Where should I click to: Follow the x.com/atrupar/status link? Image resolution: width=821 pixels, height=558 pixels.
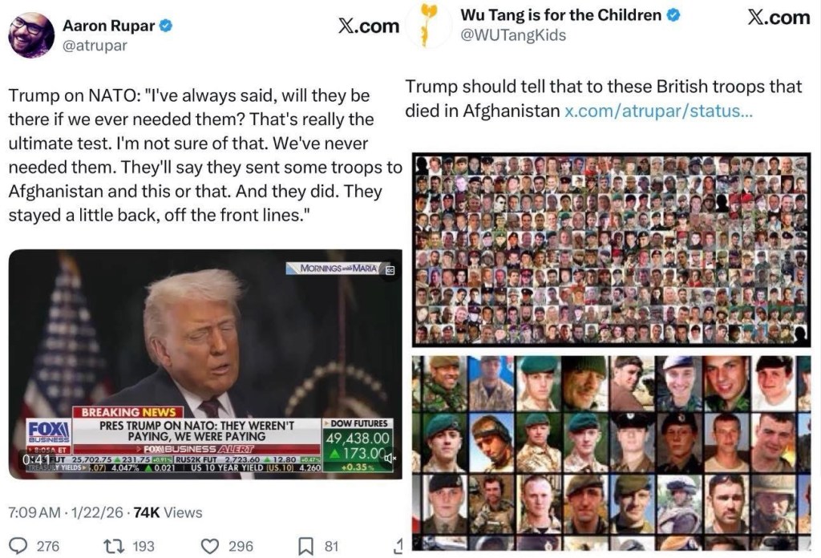[658, 111]
